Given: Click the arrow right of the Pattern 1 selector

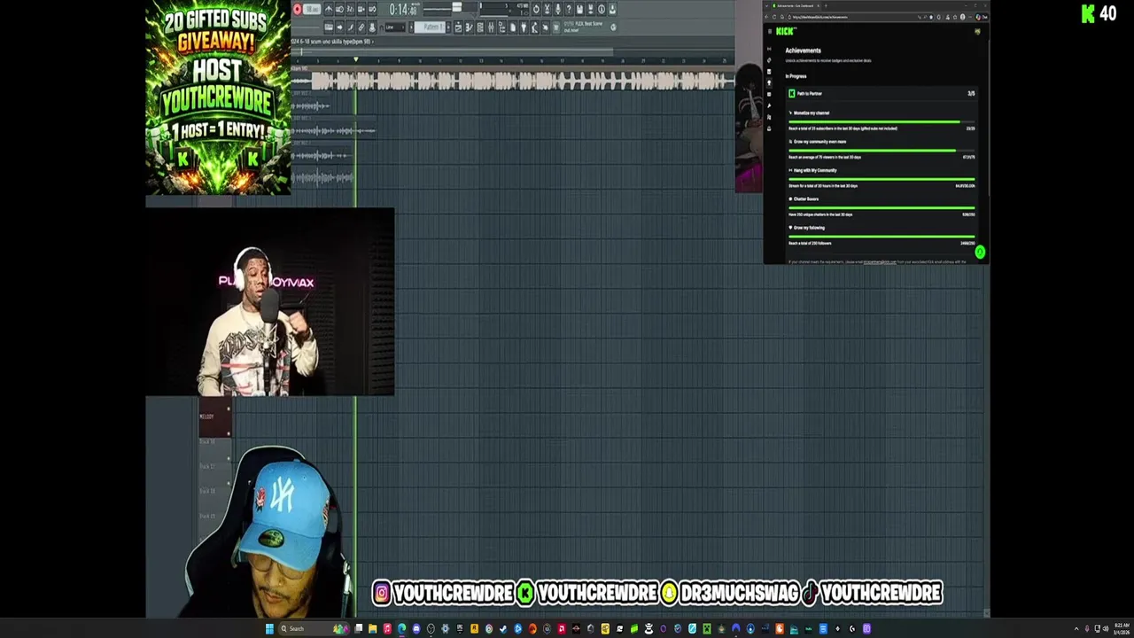Looking at the screenshot, I should coord(448,27).
